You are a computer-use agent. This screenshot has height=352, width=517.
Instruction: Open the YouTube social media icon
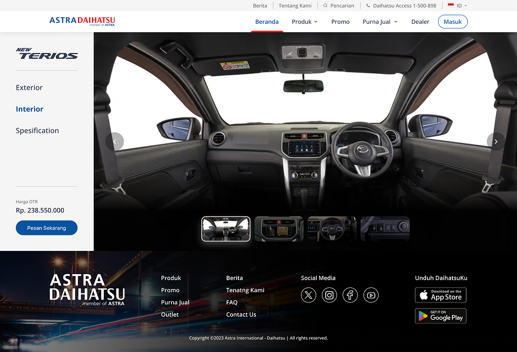tap(371, 295)
